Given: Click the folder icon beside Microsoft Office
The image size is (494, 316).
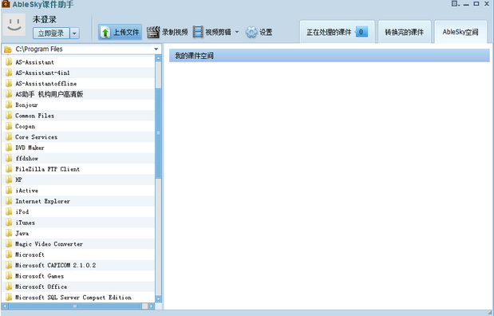Looking at the screenshot, I should (9, 286).
